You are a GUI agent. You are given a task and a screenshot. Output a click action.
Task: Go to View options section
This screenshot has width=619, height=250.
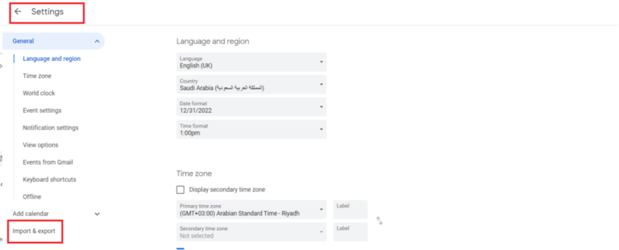tap(40, 145)
